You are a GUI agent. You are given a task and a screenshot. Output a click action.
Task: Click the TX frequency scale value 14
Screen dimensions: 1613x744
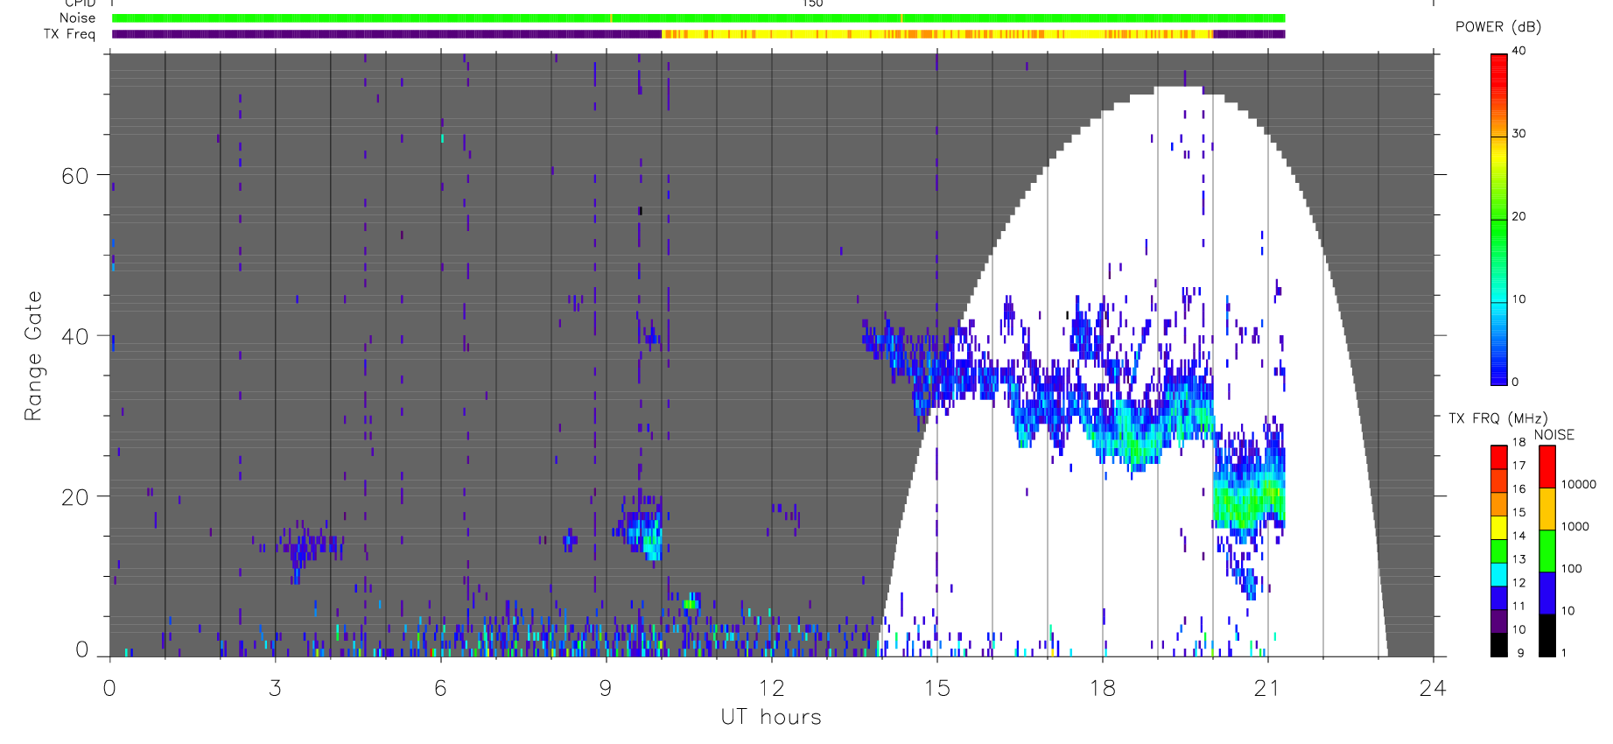[1518, 536]
